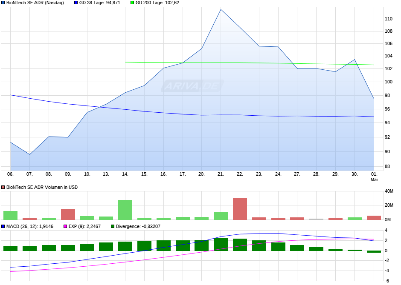Click the red volume bar on the 09th
This screenshot has width=401, height=285.
68,215
